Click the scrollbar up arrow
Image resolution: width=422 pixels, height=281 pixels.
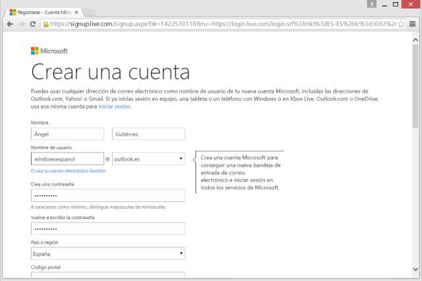click(x=415, y=39)
